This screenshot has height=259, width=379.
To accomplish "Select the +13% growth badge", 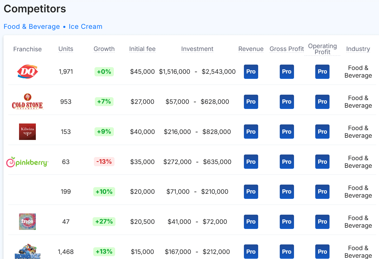I will tap(104, 251).
